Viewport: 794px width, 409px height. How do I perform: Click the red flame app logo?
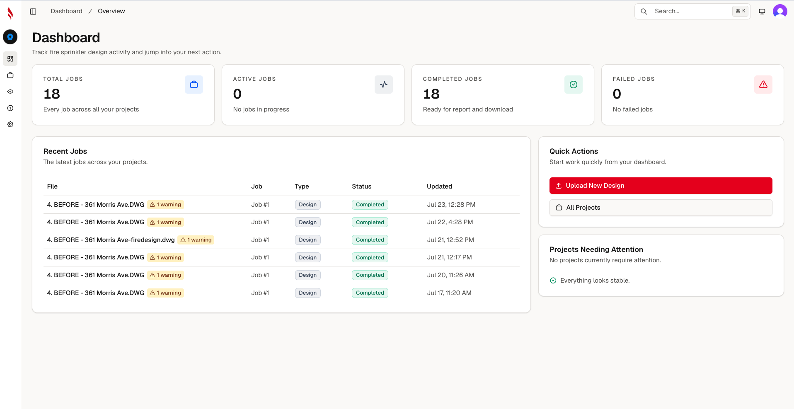point(10,13)
